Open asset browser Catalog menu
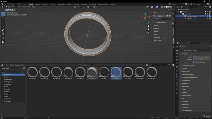 [x=17, y=65]
